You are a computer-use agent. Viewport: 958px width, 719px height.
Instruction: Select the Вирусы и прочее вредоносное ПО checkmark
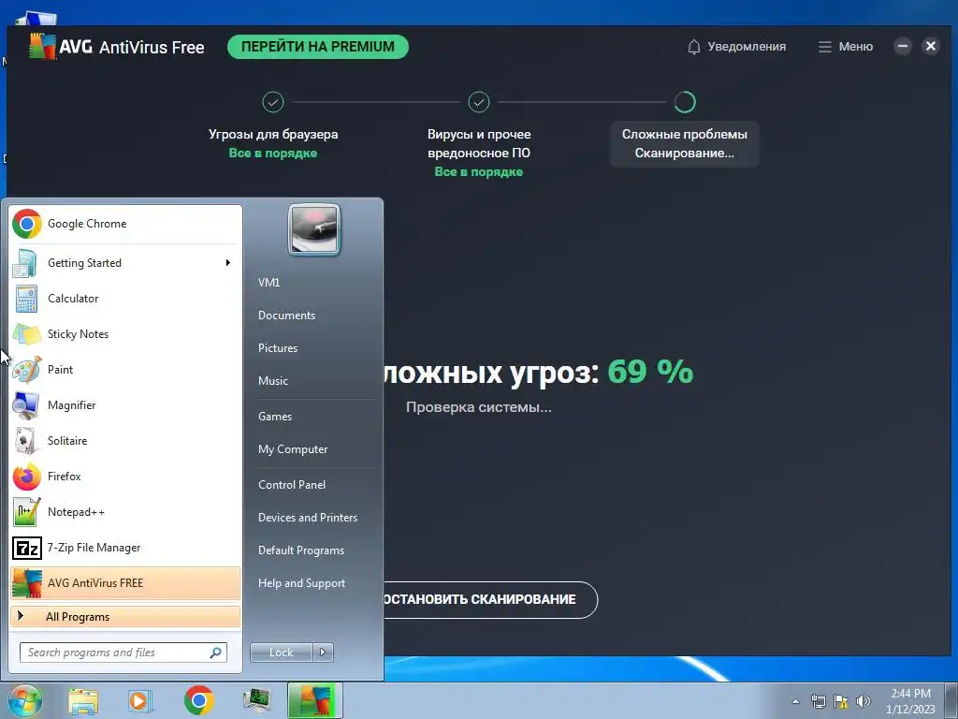click(479, 102)
